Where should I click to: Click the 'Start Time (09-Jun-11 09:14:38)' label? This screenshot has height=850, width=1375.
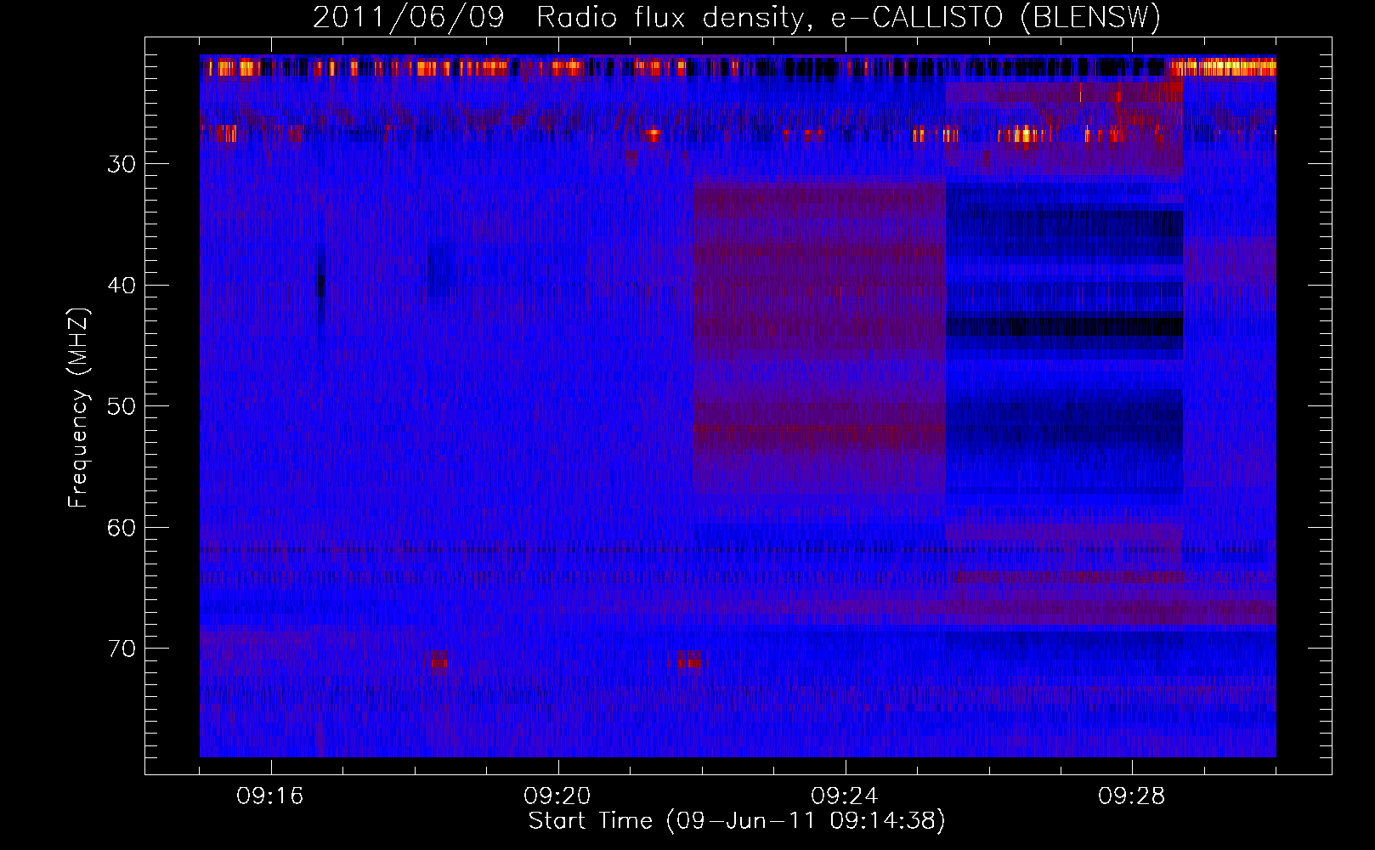coord(737,821)
